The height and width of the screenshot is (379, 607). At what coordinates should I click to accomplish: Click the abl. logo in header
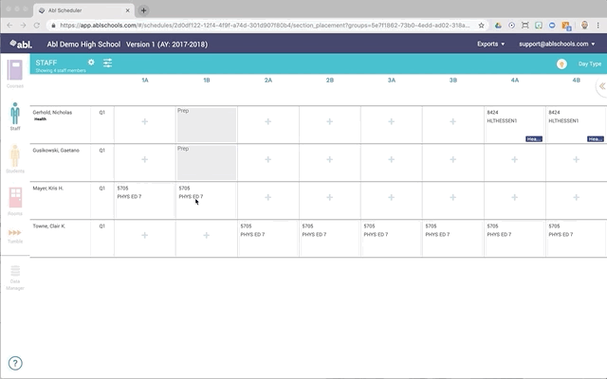20,44
